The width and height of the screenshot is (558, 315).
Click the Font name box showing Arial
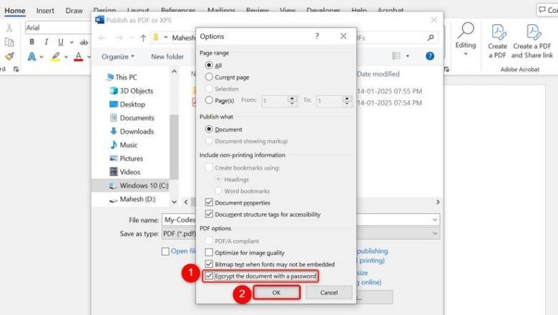[58, 27]
